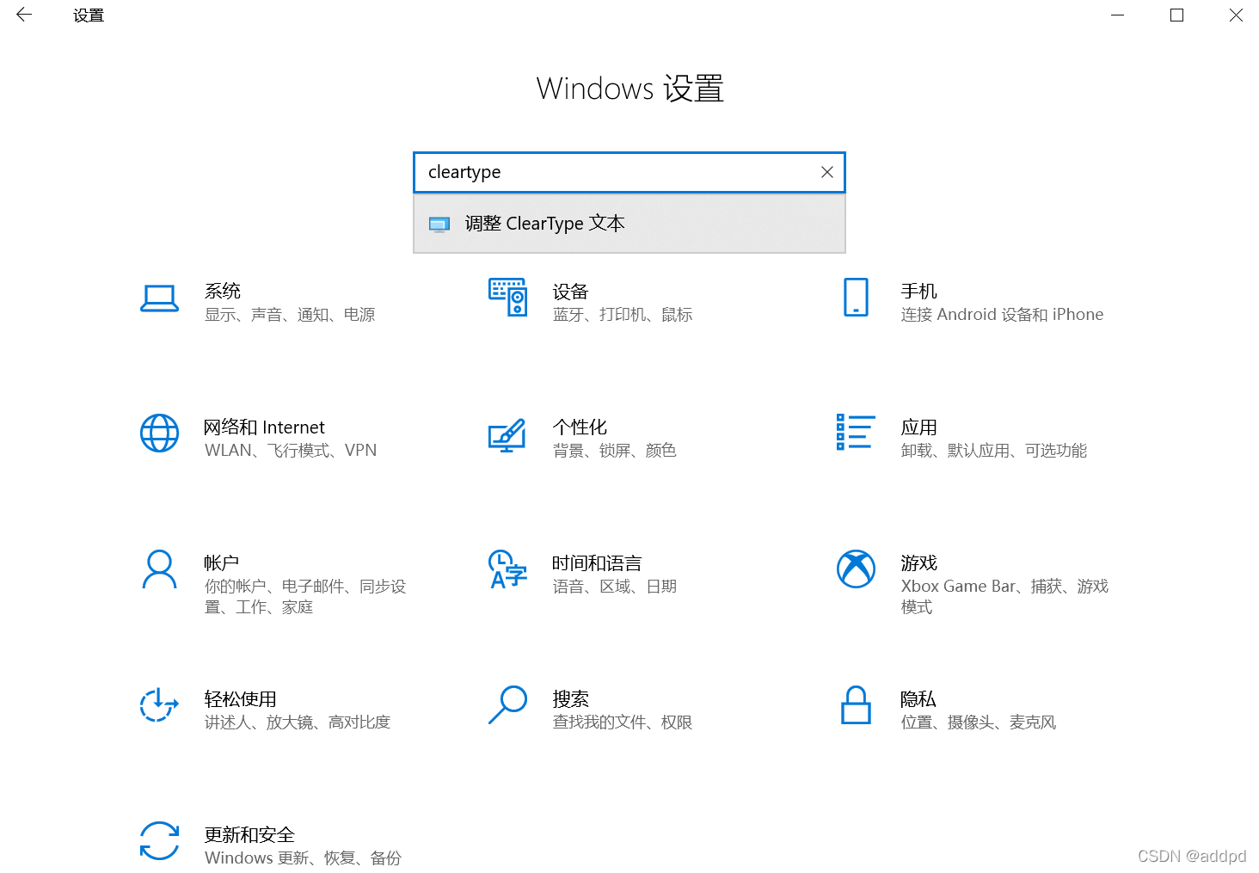Minimize the Settings window

tap(1118, 15)
